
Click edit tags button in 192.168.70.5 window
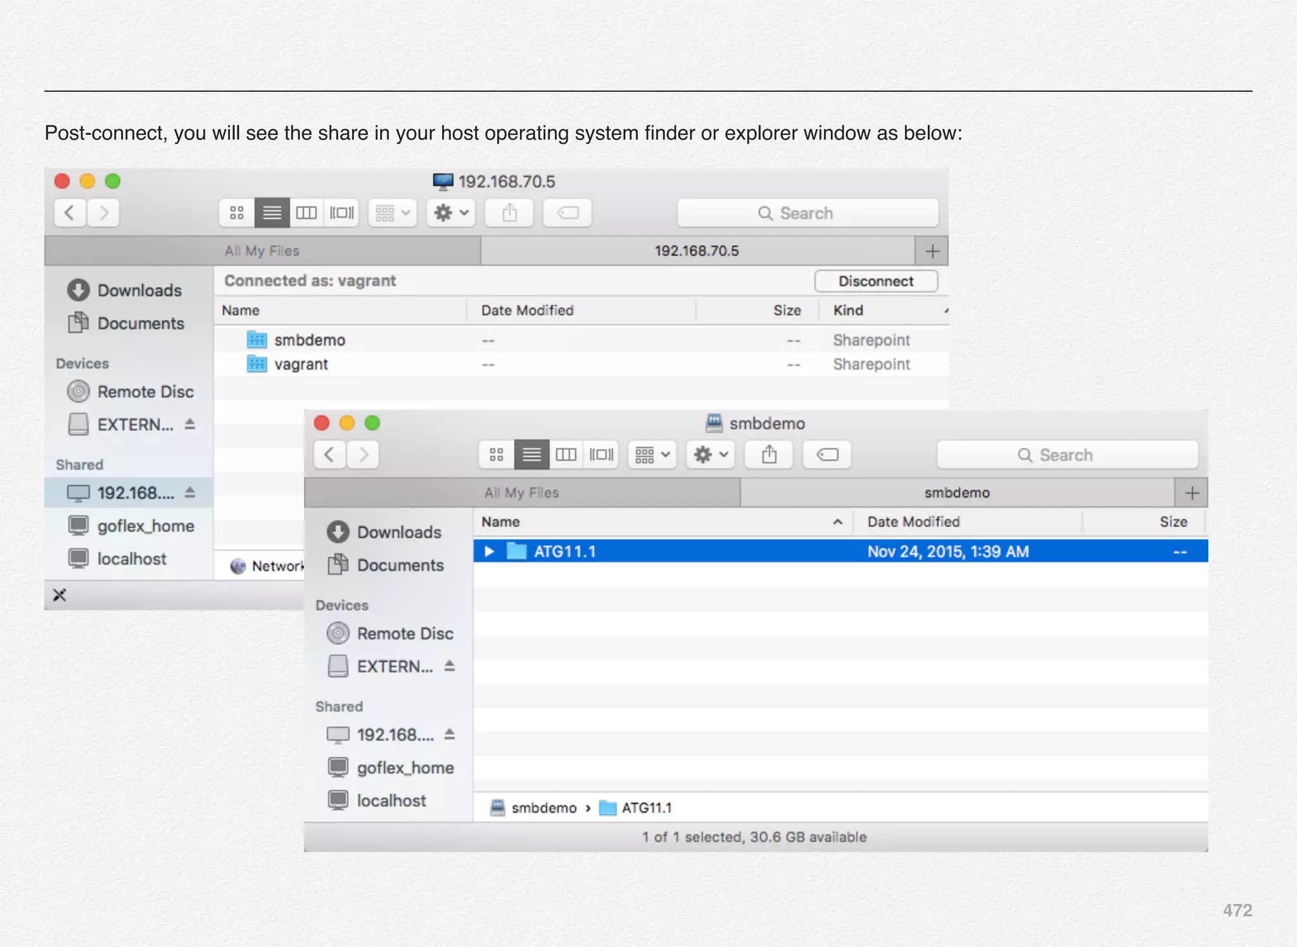[x=567, y=213]
